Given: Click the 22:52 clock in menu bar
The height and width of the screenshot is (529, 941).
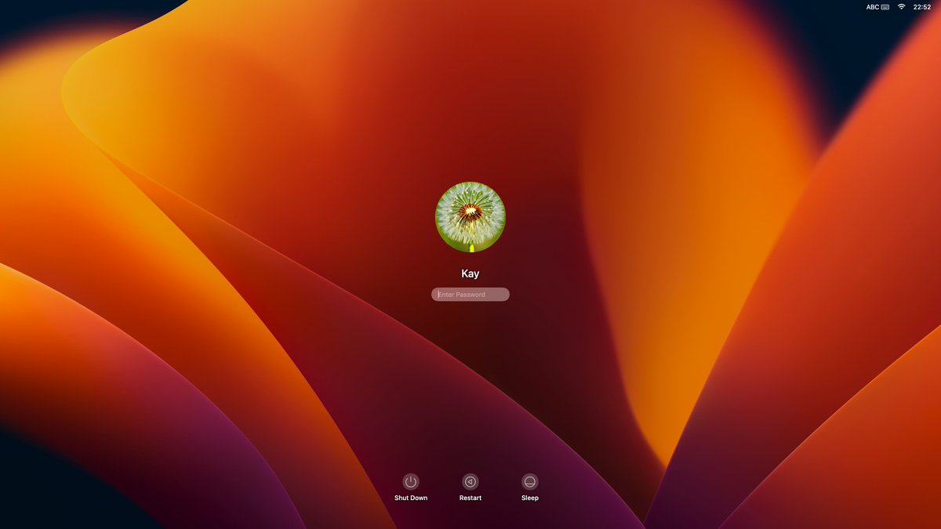Looking at the screenshot, I should click(922, 7).
